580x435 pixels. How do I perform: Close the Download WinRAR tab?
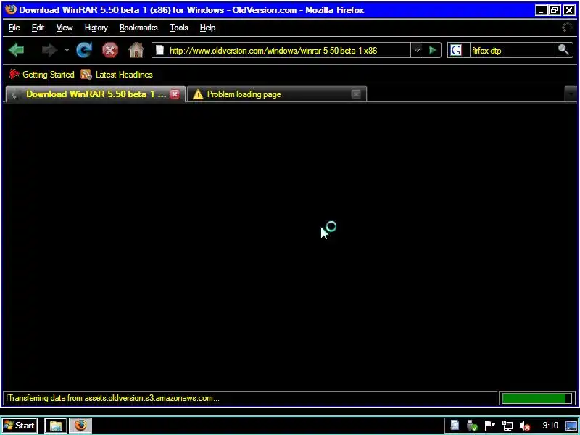[175, 94]
